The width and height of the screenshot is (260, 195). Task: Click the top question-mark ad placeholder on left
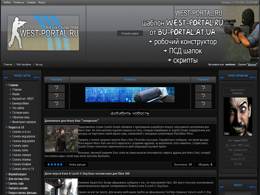[x=57, y=88]
